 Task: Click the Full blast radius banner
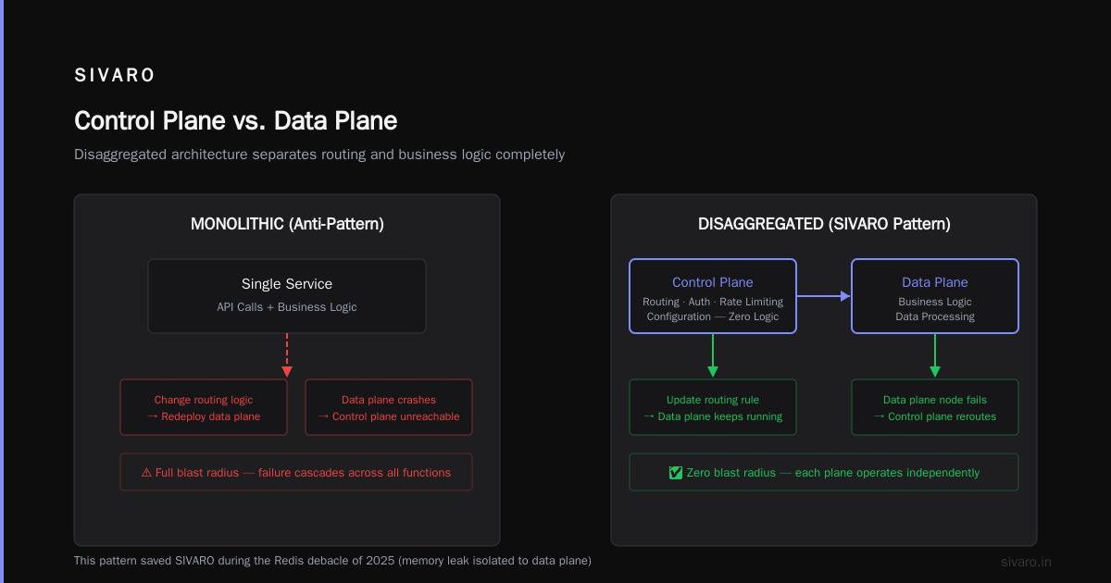pos(296,472)
